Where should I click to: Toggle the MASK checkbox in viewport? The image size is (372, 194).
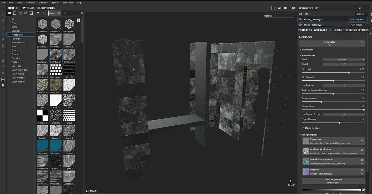pyautogui.click(x=87, y=191)
